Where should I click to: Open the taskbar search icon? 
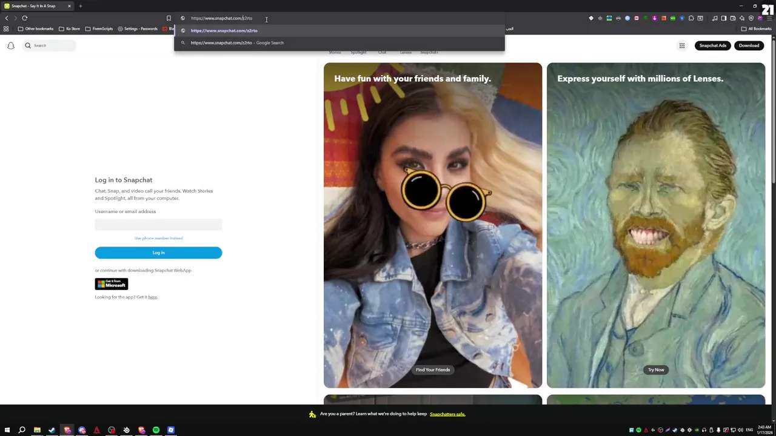[22, 430]
